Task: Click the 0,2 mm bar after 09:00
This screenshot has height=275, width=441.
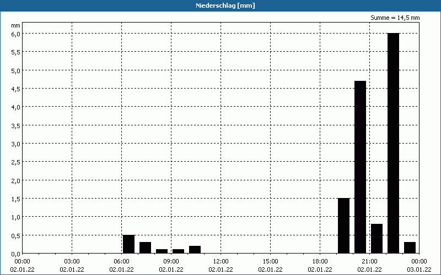Action: [x=195, y=250]
